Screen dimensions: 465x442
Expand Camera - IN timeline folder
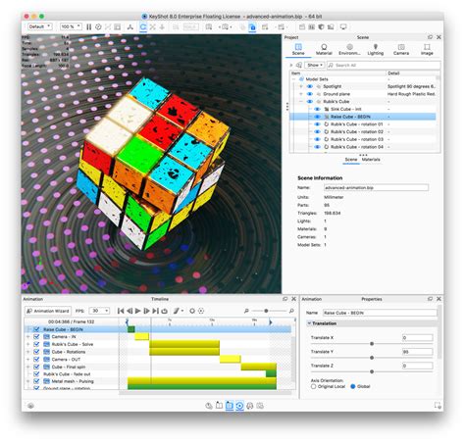(28, 337)
